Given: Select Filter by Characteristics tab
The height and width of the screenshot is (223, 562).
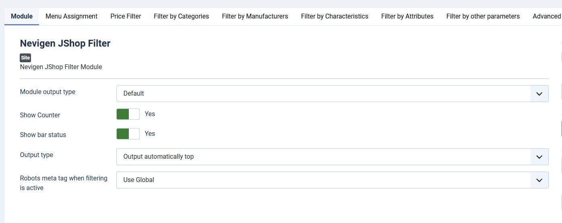Looking at the screenshot, I should pyautogui.click(x=335, y=16).
